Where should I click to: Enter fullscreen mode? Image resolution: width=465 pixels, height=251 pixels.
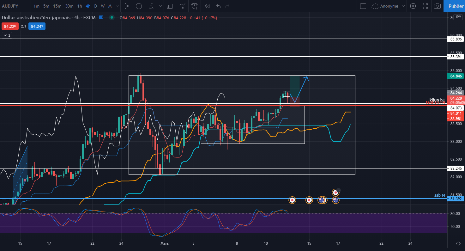point(425,6)
